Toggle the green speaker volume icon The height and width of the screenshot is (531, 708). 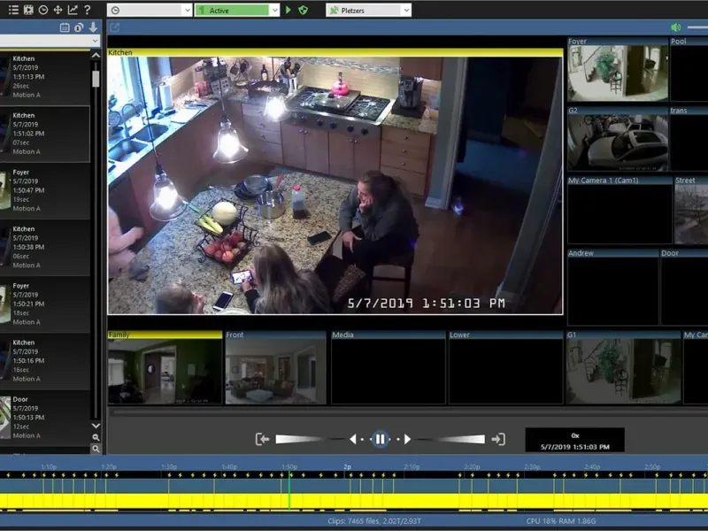(x=676, y=27)
